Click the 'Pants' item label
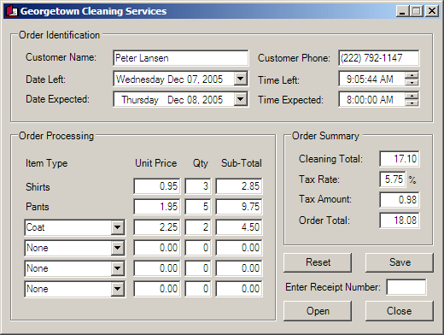The height and width of the screenshot is (335, 444). tap(38, 207)
